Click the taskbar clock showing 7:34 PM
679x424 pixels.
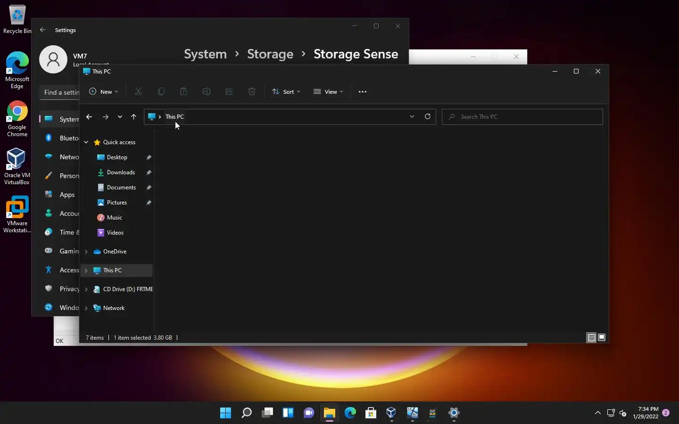tap(646, 413)
